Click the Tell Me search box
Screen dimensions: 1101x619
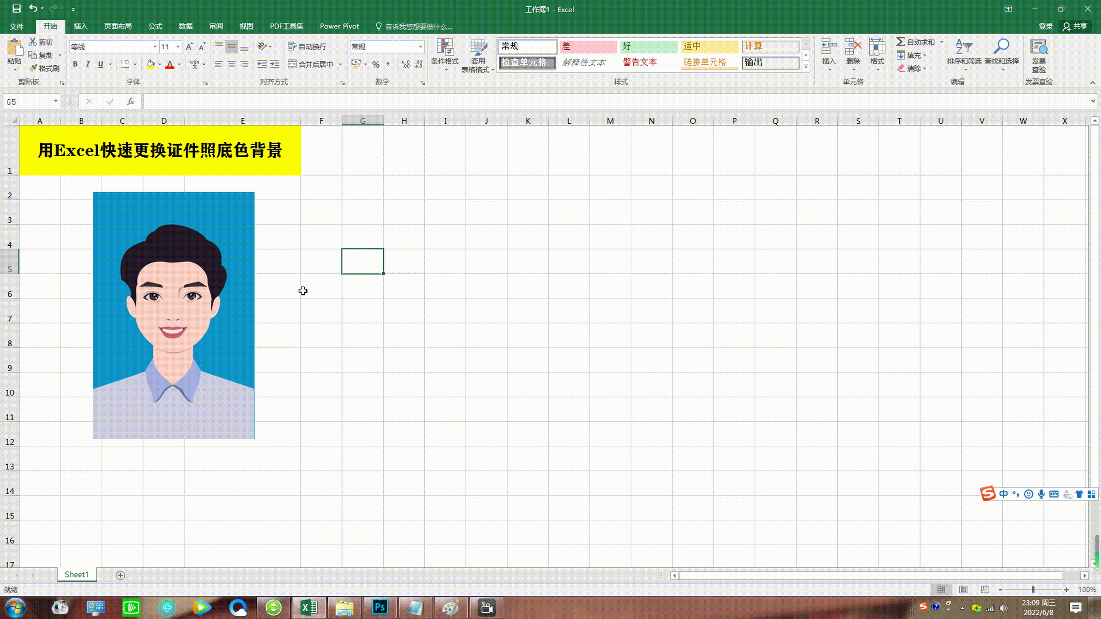[415, 26]
